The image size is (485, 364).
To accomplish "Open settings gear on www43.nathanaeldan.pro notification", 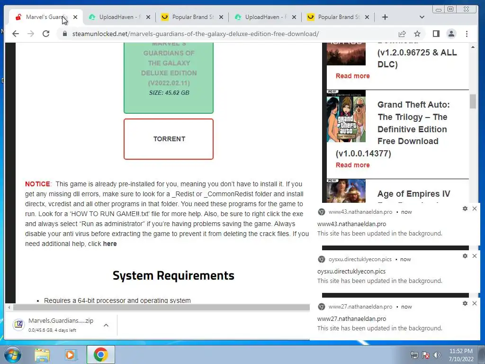I will pos(465,209).
